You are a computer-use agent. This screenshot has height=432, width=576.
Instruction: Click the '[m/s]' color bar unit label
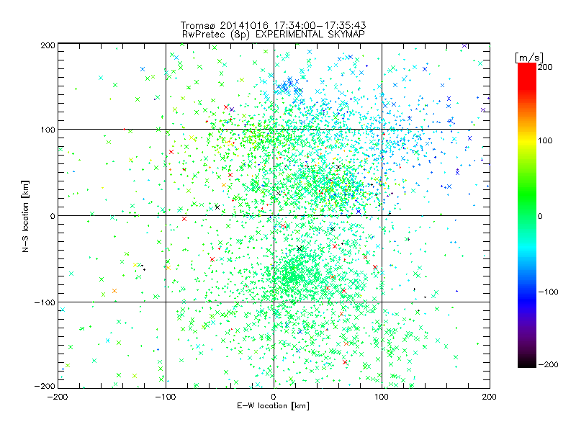(x=529, y=58)
